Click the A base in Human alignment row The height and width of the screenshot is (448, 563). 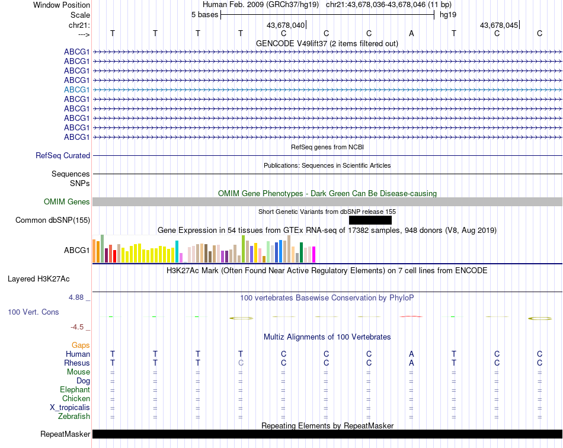click(x=411, y=354)
